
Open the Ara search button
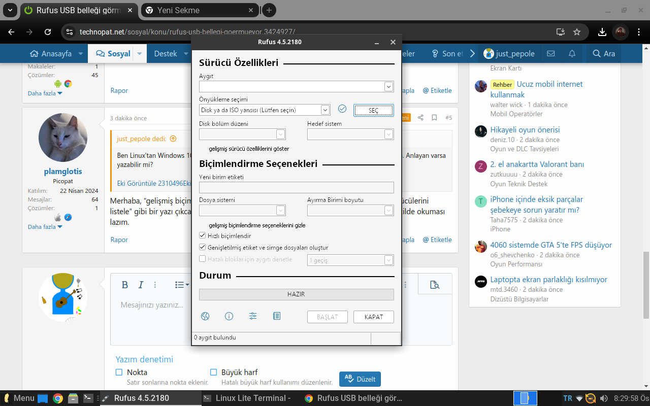coord(603,53)
